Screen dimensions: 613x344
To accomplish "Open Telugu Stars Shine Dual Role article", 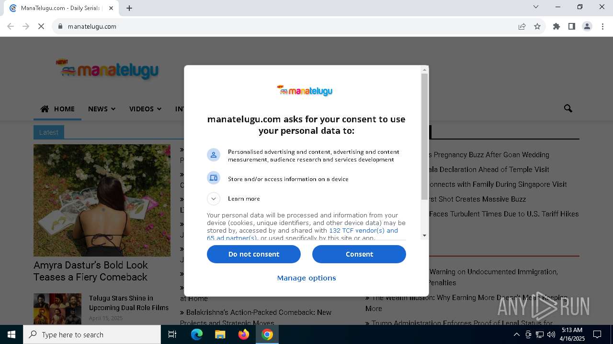I will tap(129, 303).
